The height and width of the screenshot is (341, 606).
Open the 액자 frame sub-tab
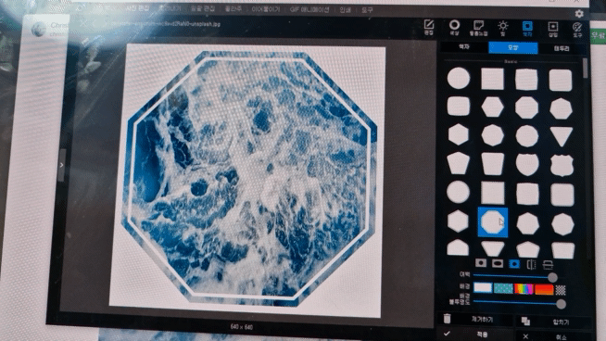(x=464, y=47)
